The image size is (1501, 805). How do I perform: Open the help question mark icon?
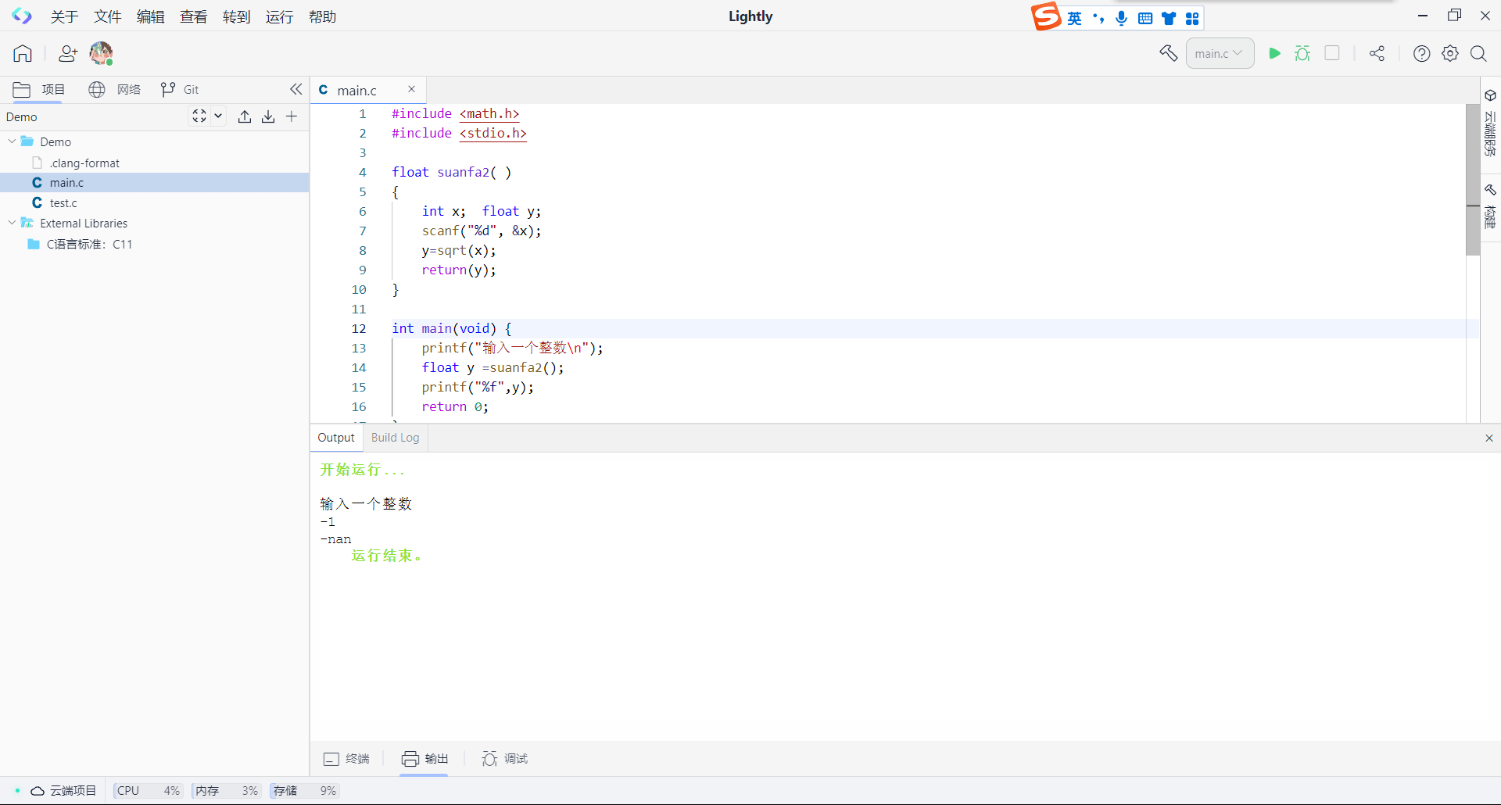(x=1422, y=53)
